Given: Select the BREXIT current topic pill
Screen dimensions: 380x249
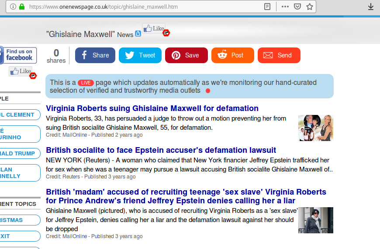Looking at the screenshot, I should coord(20,236).
